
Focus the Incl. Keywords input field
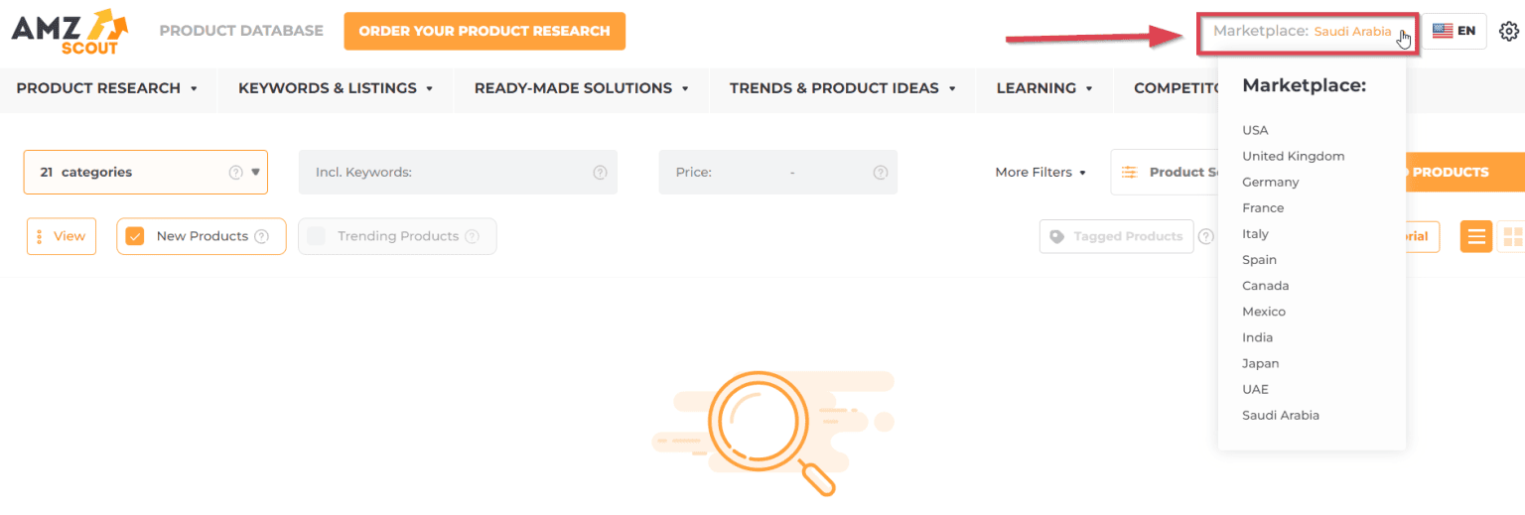click(x=458, y=172)
